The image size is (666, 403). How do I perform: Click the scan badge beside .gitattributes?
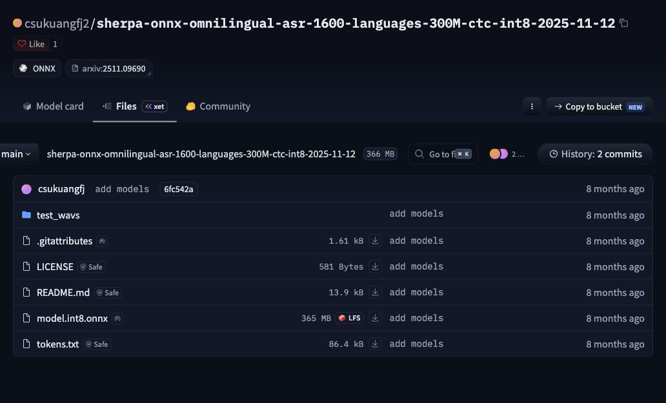pyautogui.click(x=102, y=241)
